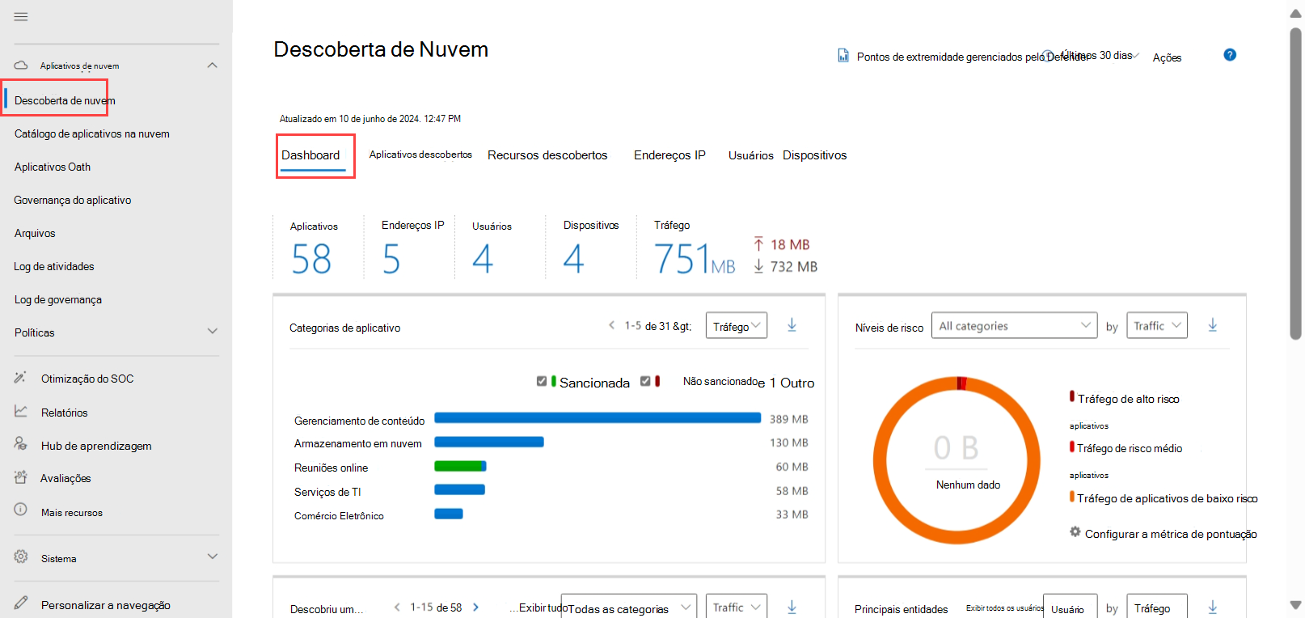Uncheck the Sancionada checkbox

click(542, 381)
